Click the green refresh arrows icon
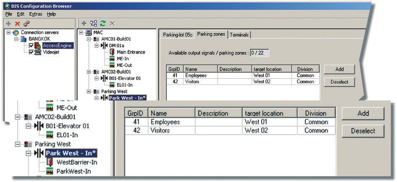 (x=103, y=24)
